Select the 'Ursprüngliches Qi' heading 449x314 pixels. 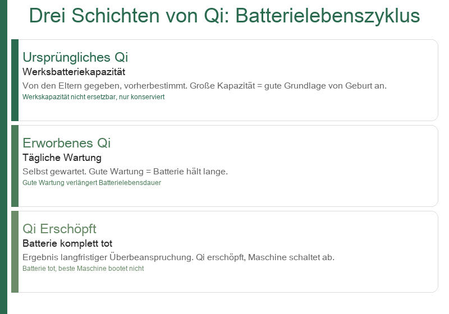point(75,57)
